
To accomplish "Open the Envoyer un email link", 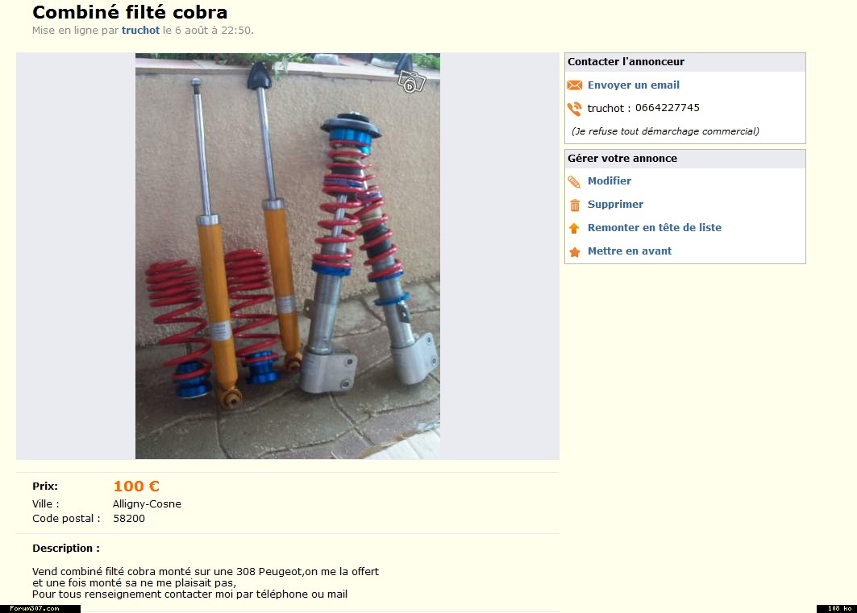I will point(634,85).
